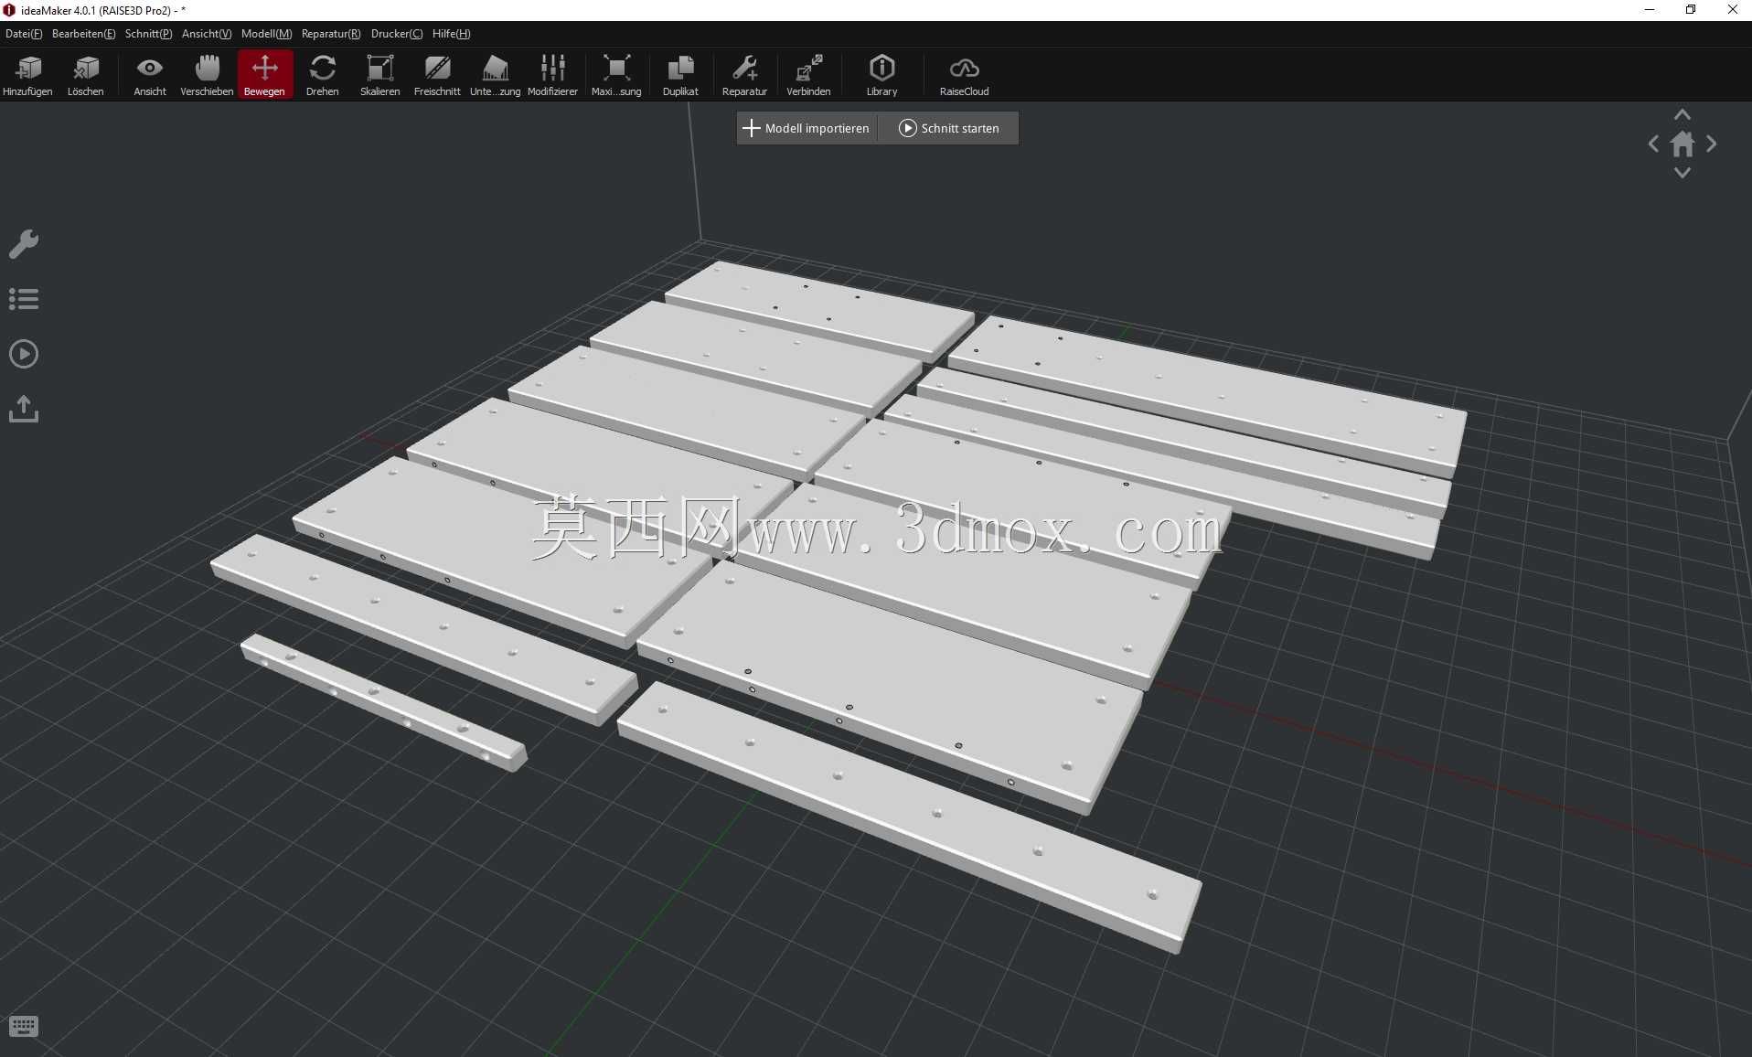Open the Modell menu
This screenshot has height=1057, width=1752.
click(x=267, y=34)
